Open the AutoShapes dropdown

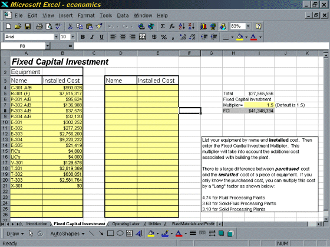(x=67, y=234)
